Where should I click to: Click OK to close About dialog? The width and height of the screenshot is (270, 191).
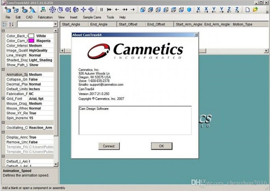click(x=161, y=146)
